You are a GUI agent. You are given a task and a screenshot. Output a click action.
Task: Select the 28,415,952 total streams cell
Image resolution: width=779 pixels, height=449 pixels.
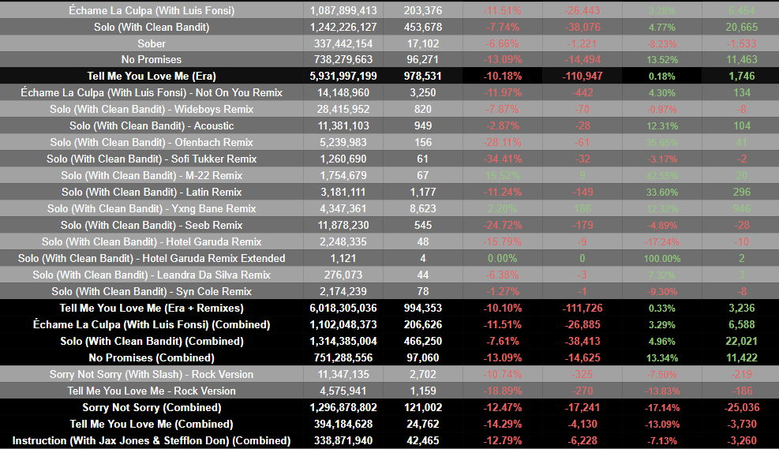coord(343,109)
